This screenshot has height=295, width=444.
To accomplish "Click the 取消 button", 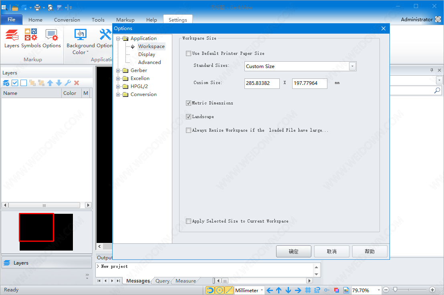I will 331,251.
